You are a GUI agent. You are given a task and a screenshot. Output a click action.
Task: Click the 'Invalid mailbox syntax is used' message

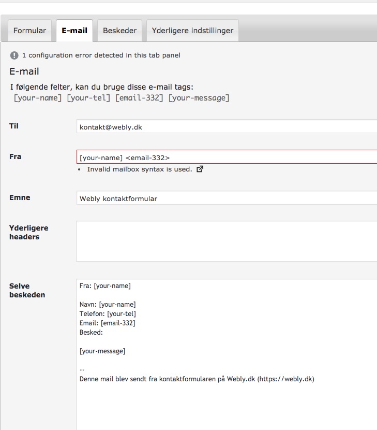pos(140,169)
